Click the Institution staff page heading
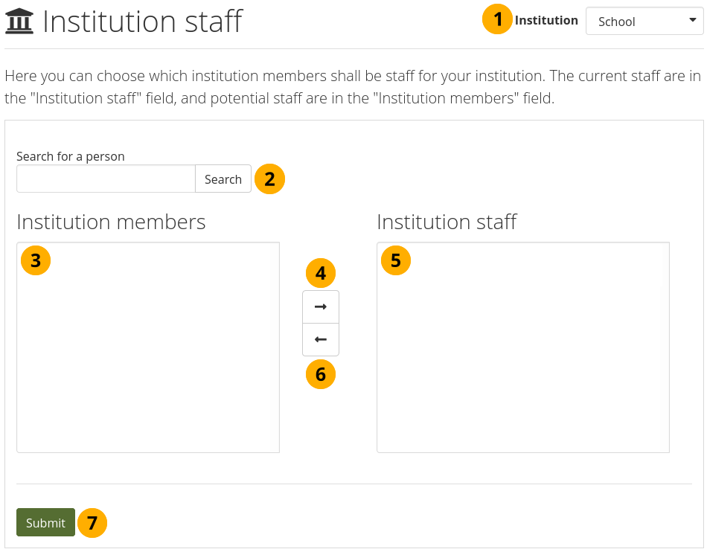 pyautogui.click(x=142, y=22)
